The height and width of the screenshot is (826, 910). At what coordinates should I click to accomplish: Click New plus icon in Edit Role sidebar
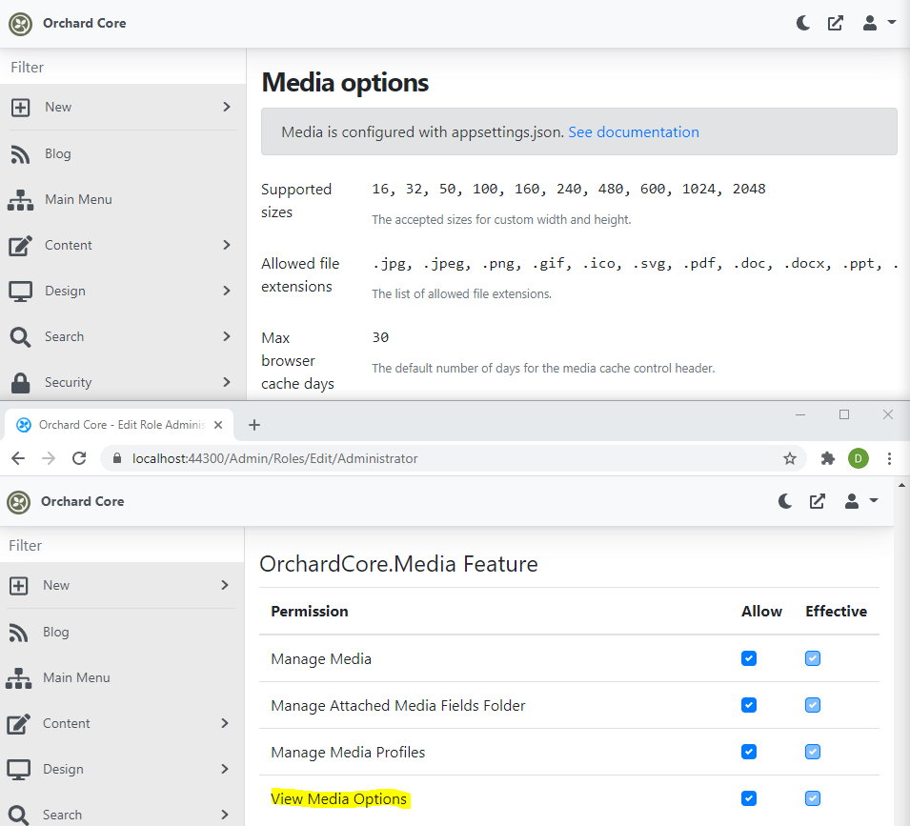coord(18,586)
